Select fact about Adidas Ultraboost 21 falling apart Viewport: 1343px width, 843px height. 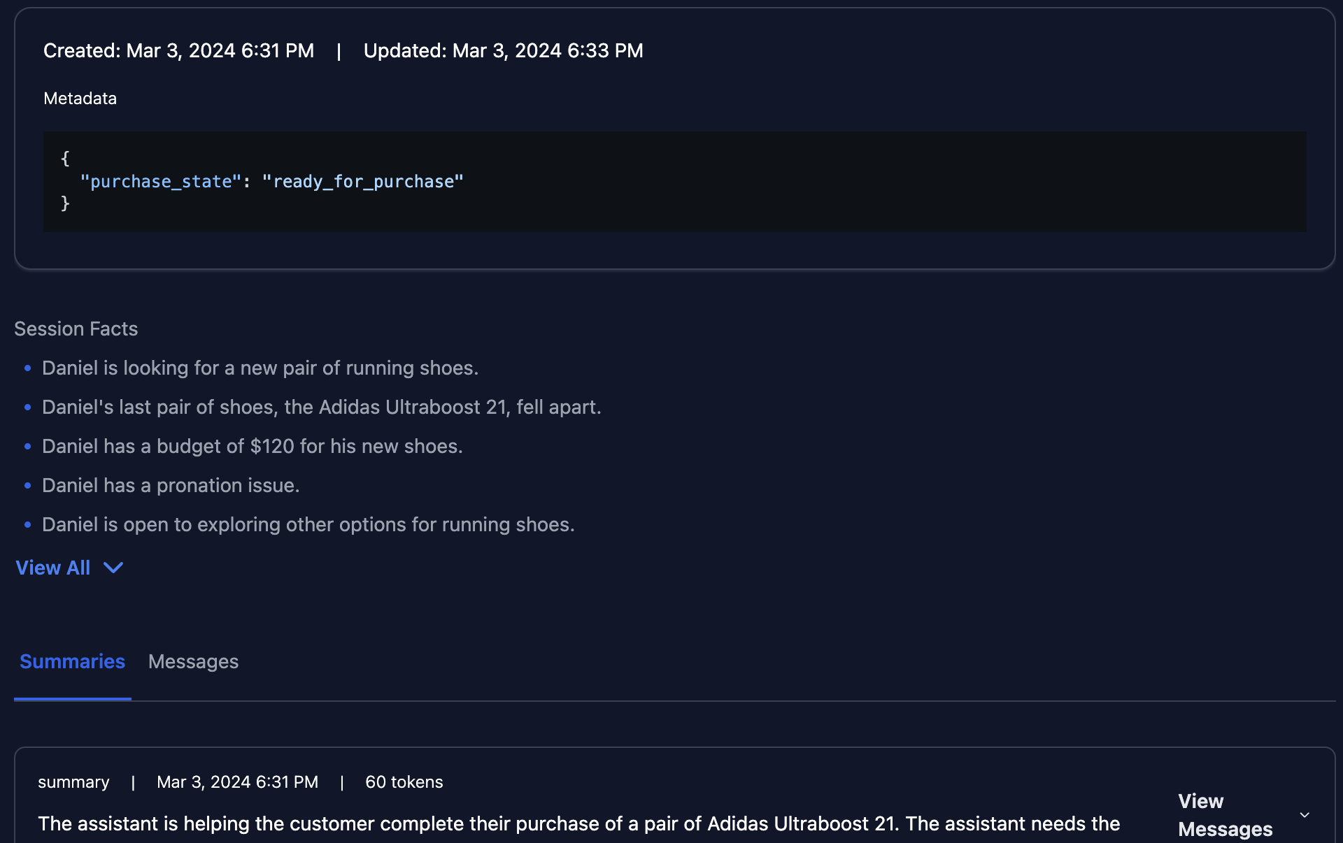pyautogui.click(x=322, y=407)
